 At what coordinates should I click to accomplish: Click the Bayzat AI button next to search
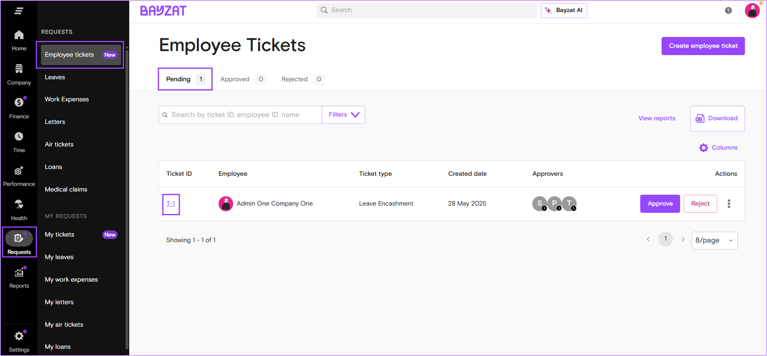point(563,10)
